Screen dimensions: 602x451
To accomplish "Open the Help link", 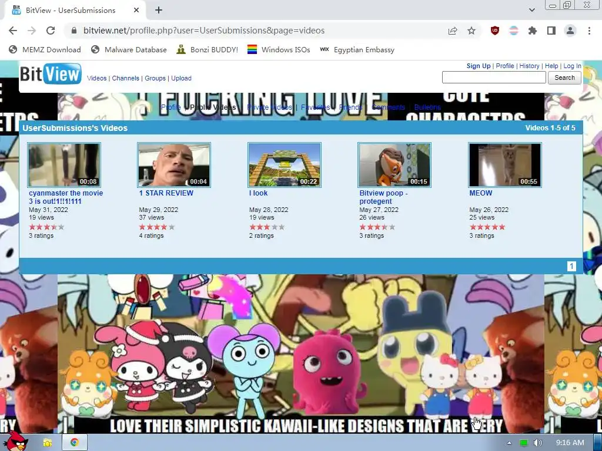I will (x=551, y=66).
